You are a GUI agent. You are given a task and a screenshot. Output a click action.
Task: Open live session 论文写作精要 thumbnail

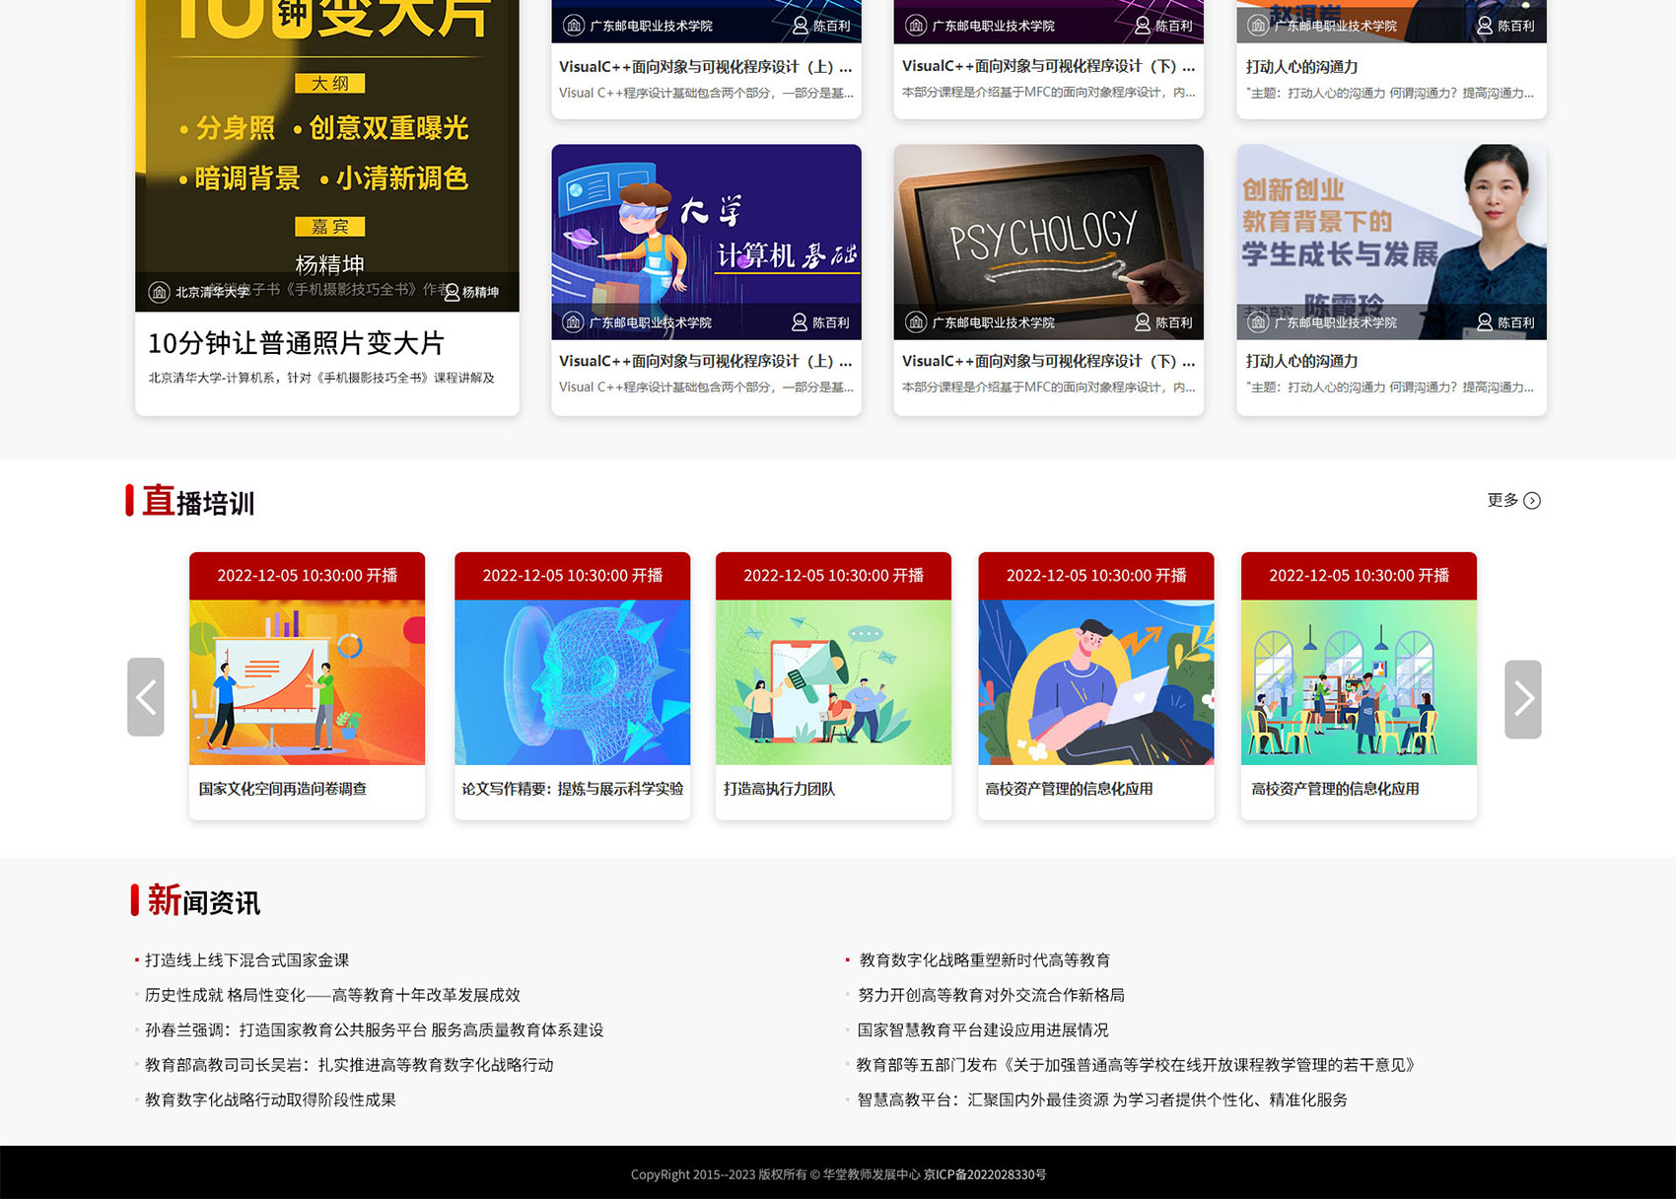(570, 680)
